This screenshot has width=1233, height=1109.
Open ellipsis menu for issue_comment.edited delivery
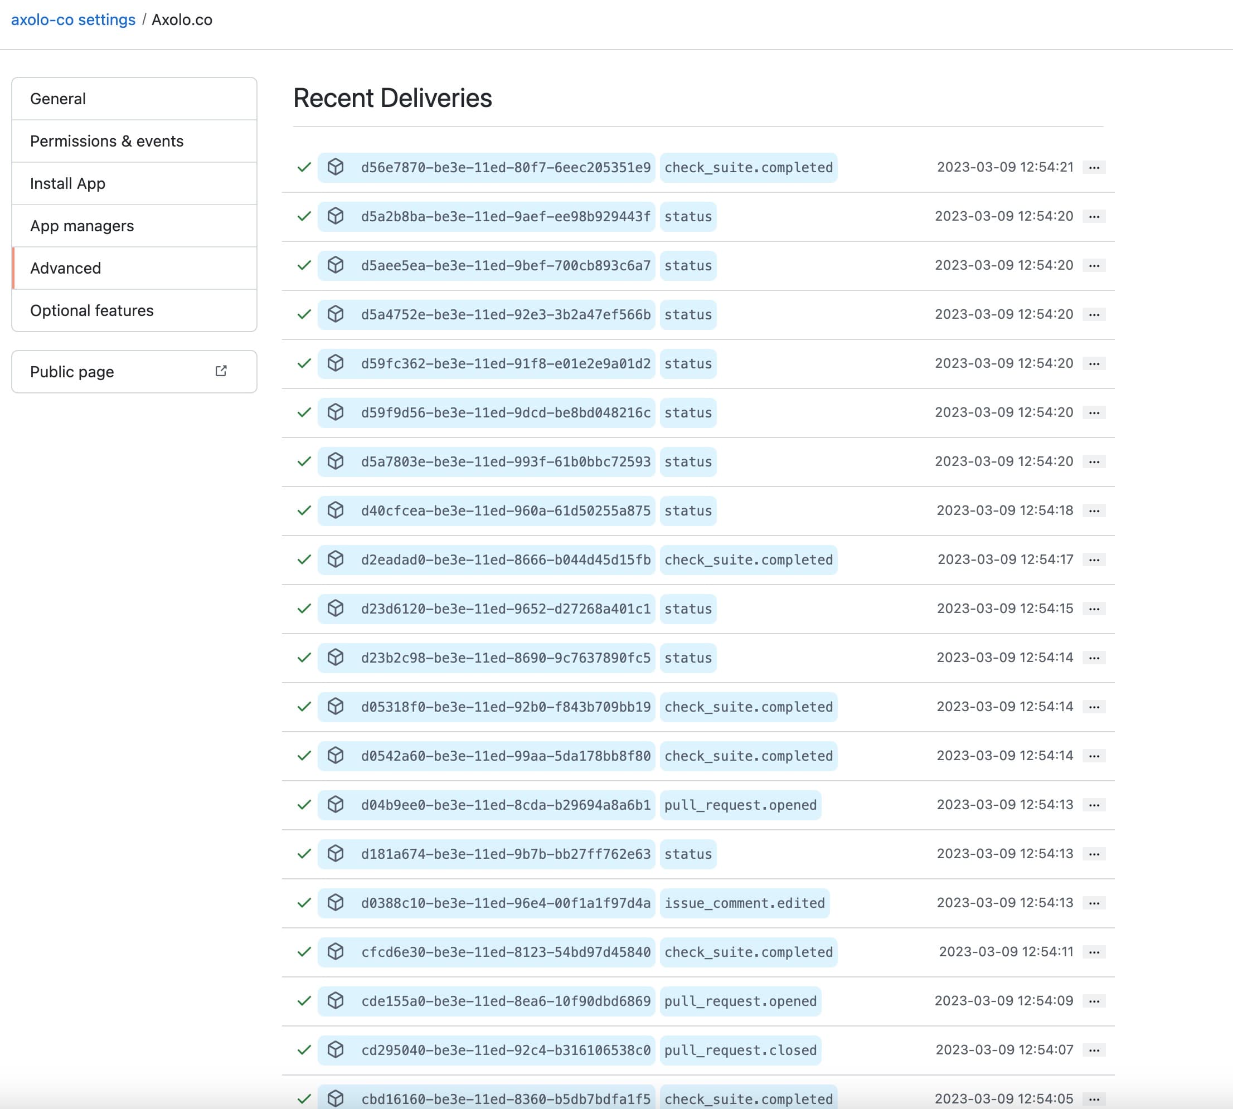[x=1094, y=903]
